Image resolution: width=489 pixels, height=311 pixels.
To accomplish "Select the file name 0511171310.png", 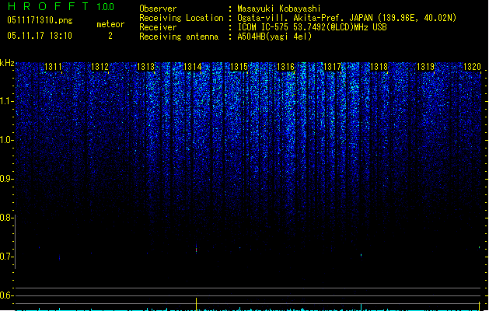I will (40, 20).
